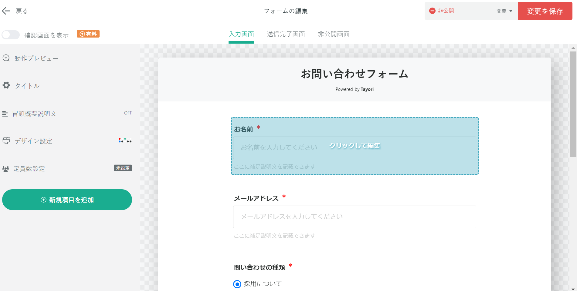The width and height of the screenshot is (577, 291).
Task: Expand the お名前 field editor via クリックして編集
Action: (355, 146)
